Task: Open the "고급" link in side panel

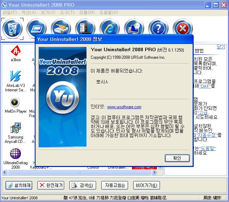Action: coord(202,112)
